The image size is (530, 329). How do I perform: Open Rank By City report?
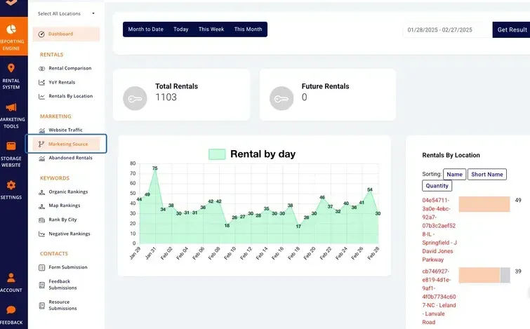pos(62,220)
